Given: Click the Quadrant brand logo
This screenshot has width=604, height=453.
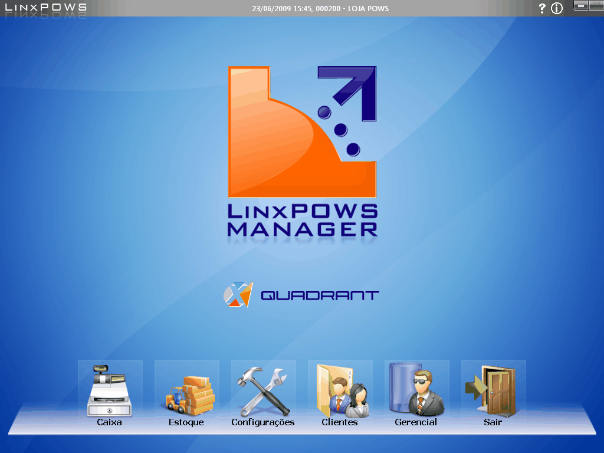Looking at the screenshot, I should tap(301, 295).
